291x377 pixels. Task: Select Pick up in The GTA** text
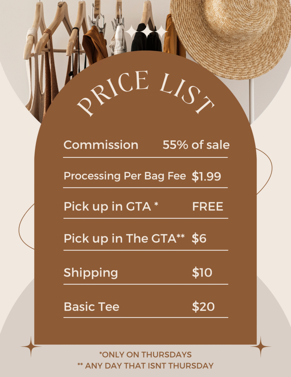coord(124,239)
